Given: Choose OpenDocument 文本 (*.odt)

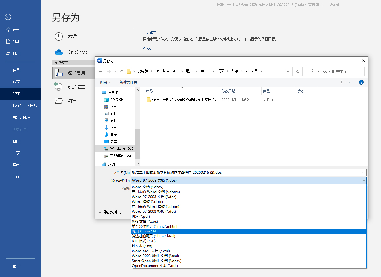Looking at the screenshot, I should tap(249, 266).
